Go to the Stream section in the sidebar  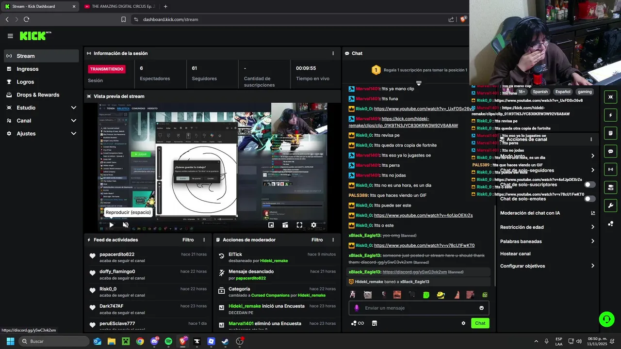pos(41,56)
